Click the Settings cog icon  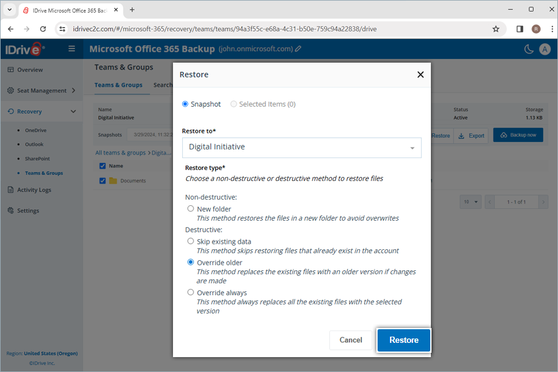[x=10, y=210]
